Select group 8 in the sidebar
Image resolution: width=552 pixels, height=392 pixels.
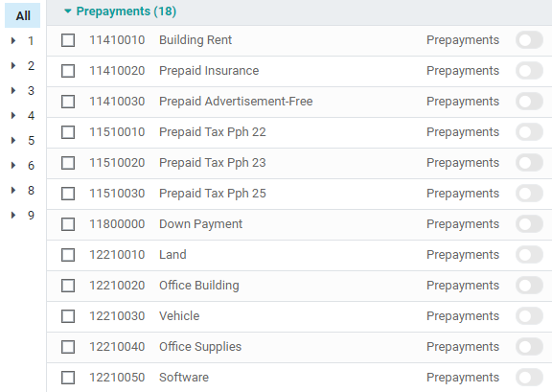coord(31,191)
